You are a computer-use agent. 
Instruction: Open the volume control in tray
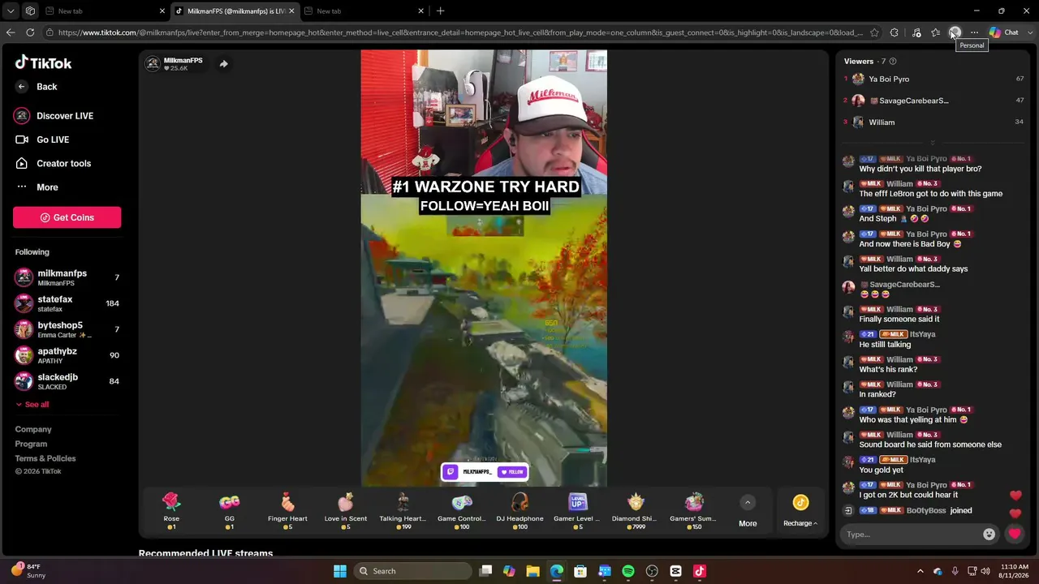[985, 571]
